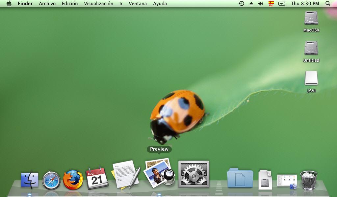Click the battery charging status icon

click(282, 3)
